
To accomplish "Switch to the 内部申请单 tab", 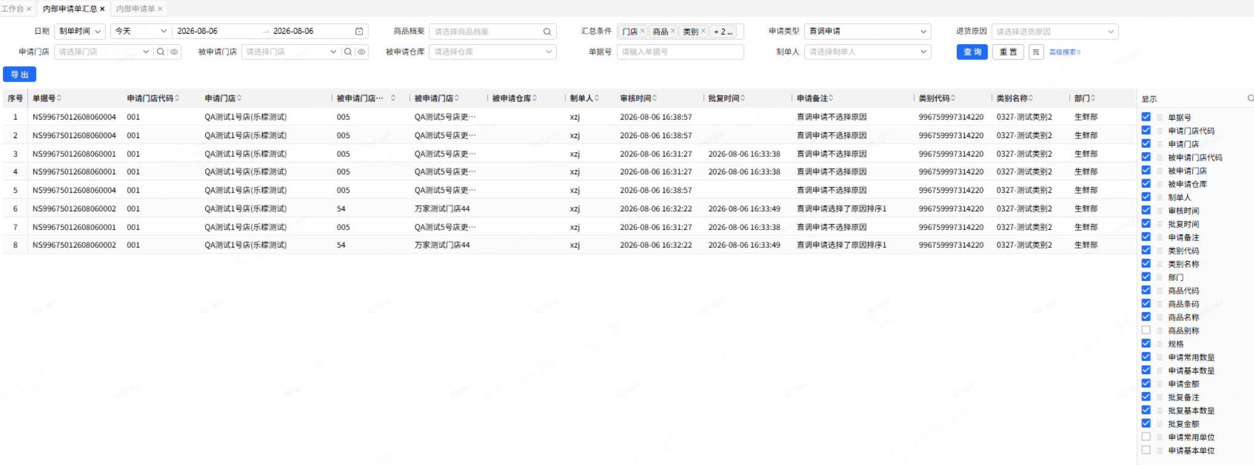I will coord(136,9).
